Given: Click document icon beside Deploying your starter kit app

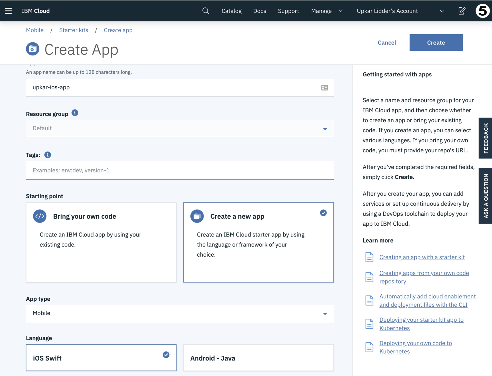Looking at the screenshot, I should pos(369,324).
